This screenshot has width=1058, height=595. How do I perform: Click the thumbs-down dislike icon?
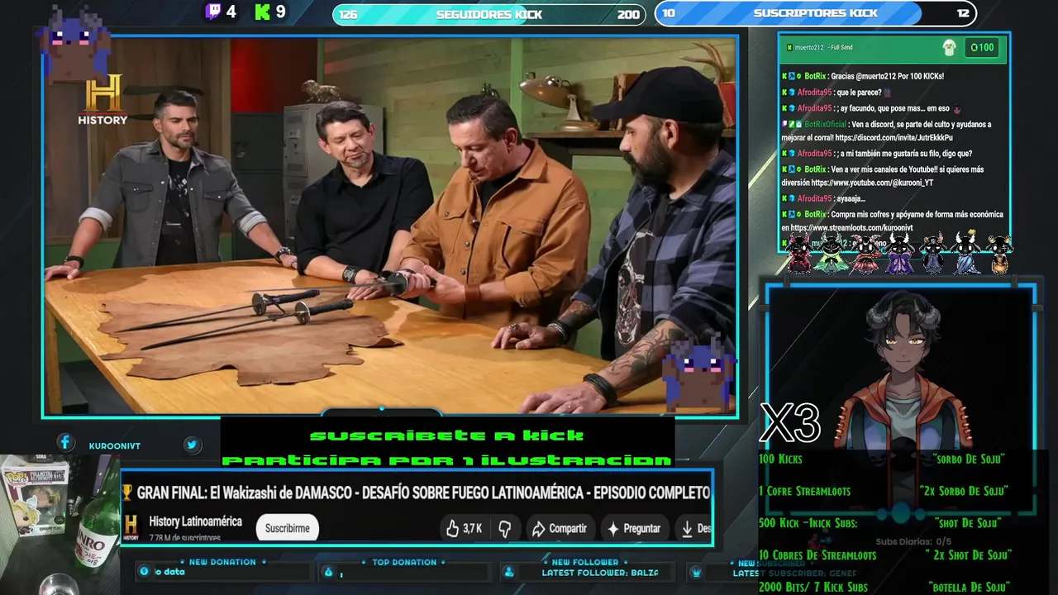click(x=504, y=528)
